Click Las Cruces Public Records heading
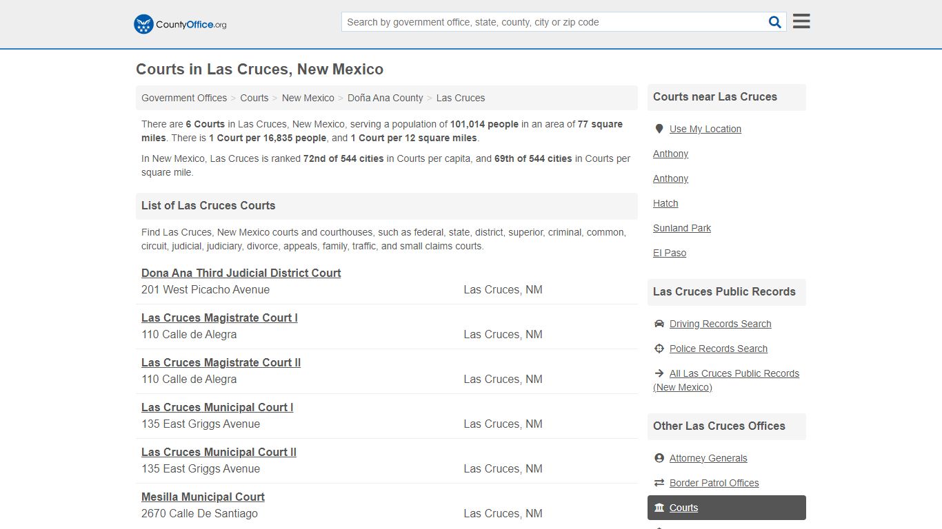 tap(724, 292)
